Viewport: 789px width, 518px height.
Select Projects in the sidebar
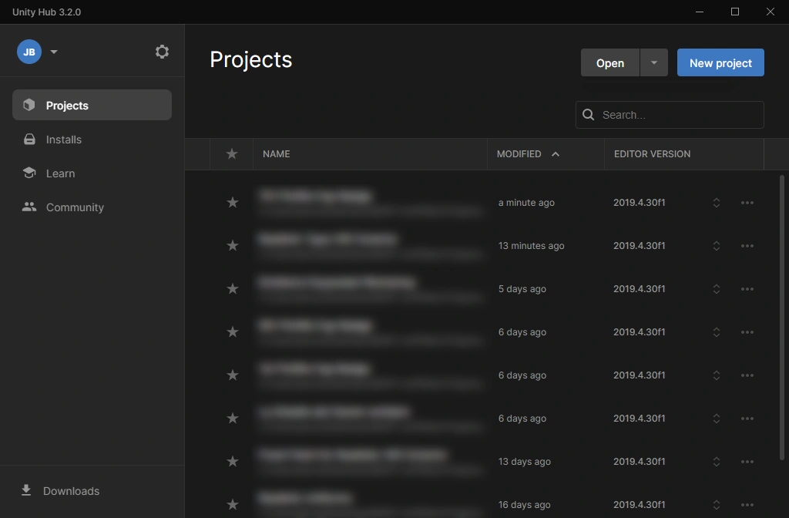92,105
